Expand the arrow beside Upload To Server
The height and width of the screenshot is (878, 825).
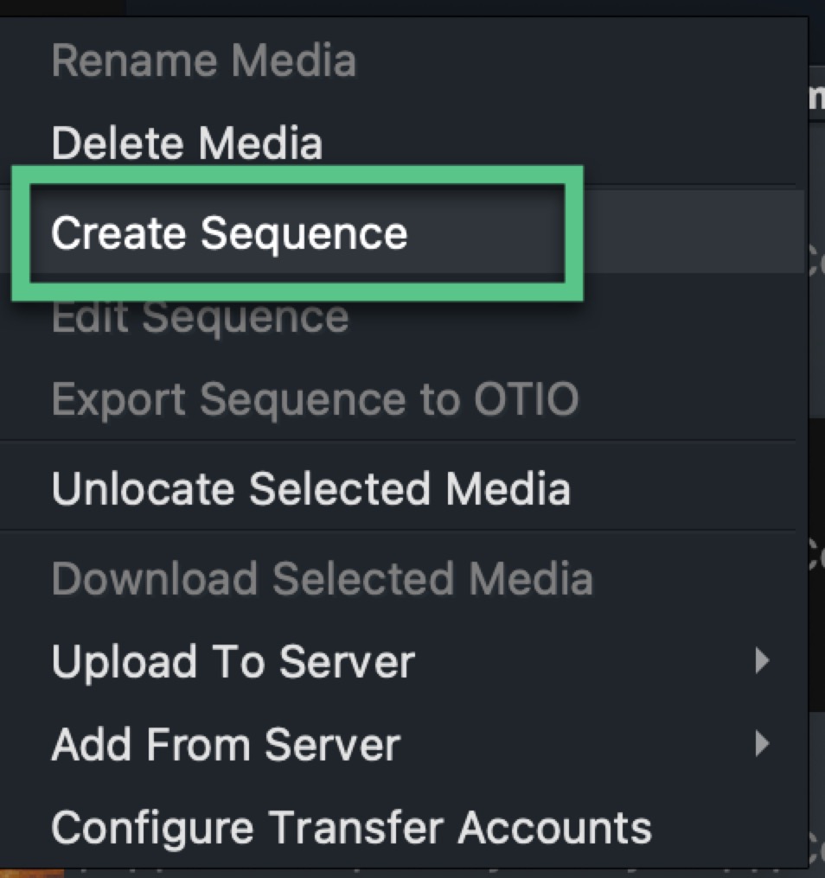point(761,662)
